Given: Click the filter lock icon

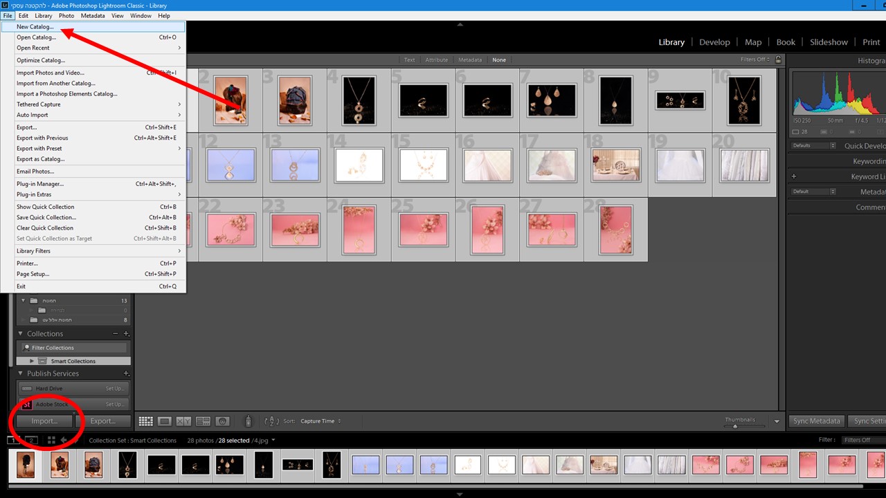Looking at the screenshot, I should tap(779, 59).
